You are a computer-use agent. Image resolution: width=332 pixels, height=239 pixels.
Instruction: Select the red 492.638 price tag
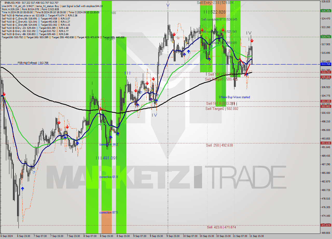(x=326, y=143)
